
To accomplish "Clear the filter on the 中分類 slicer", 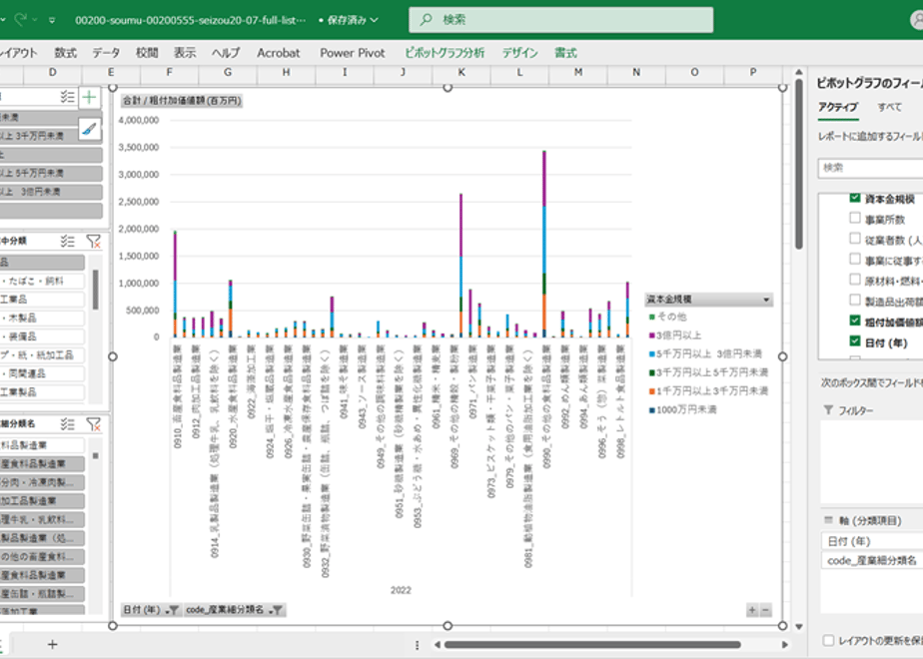I will click(93, 241).
